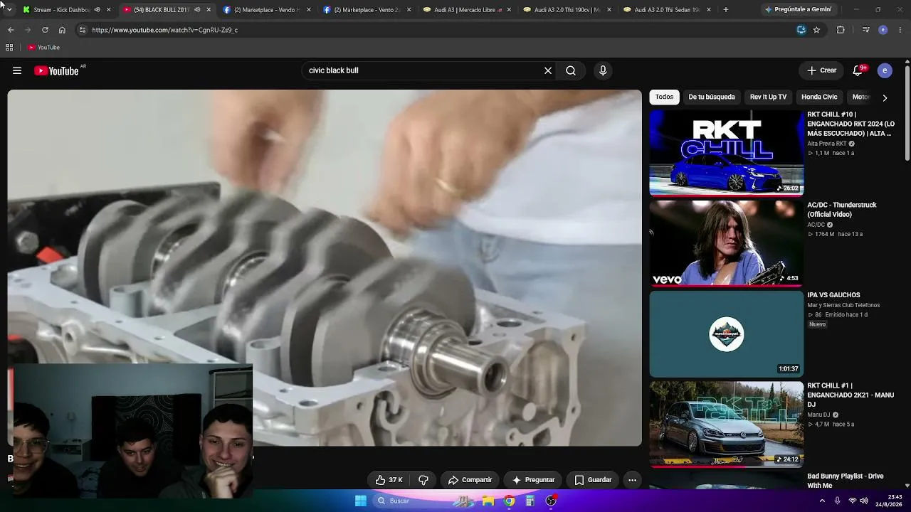Open the IPA VS GAUCHOS title

[x=833, y=295]
